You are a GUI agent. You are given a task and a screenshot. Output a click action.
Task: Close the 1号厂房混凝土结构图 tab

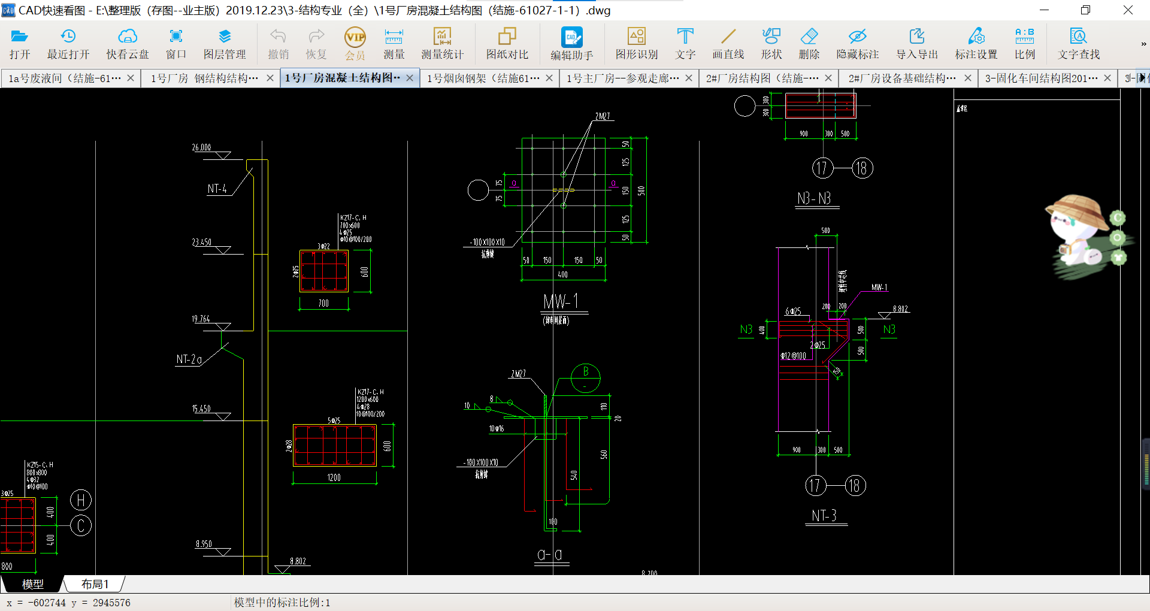click(x=410, y=78)
